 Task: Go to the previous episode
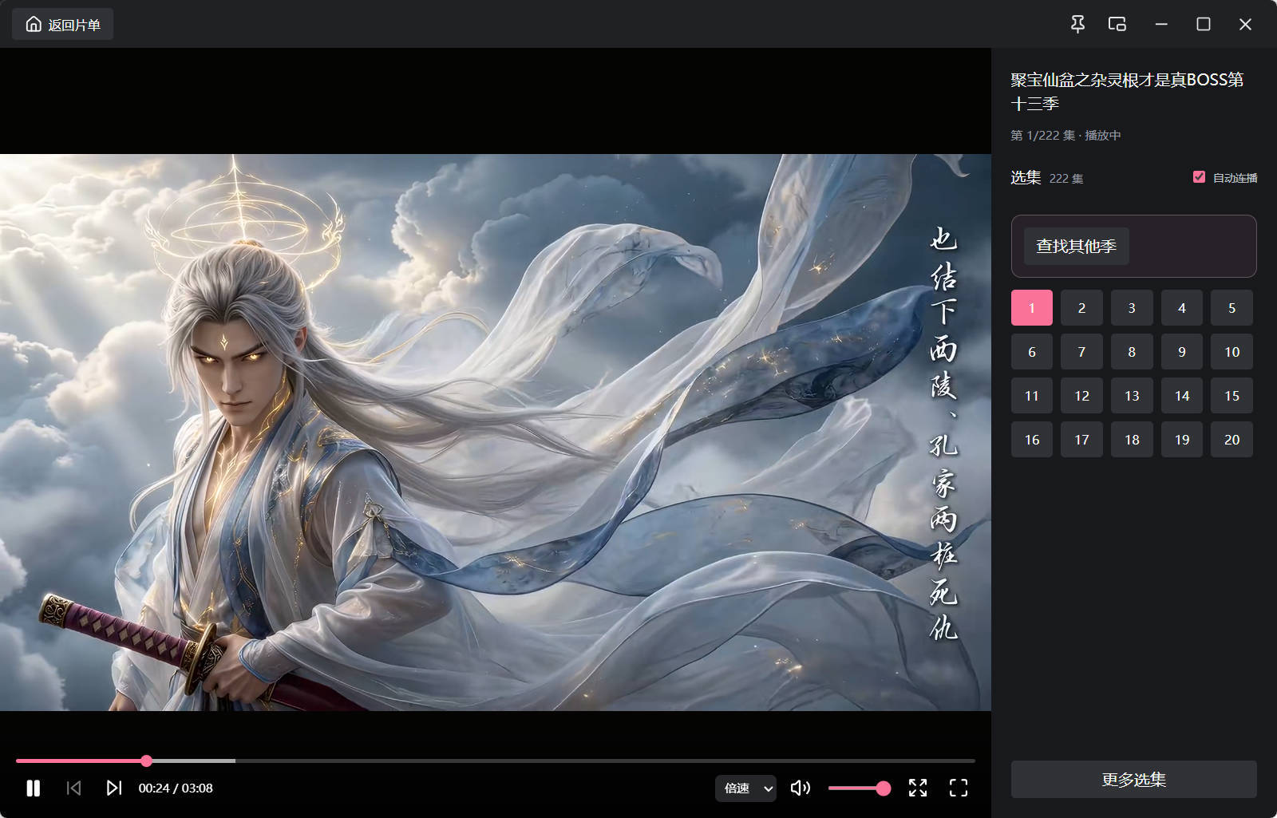click(x=74, y=788)
